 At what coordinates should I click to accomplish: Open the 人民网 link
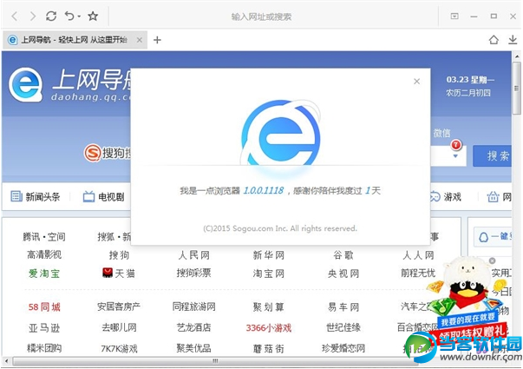click(x=193, y=255)
